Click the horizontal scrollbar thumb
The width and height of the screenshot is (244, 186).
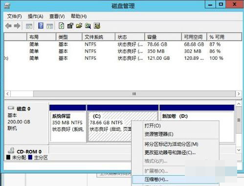[134, 94]
